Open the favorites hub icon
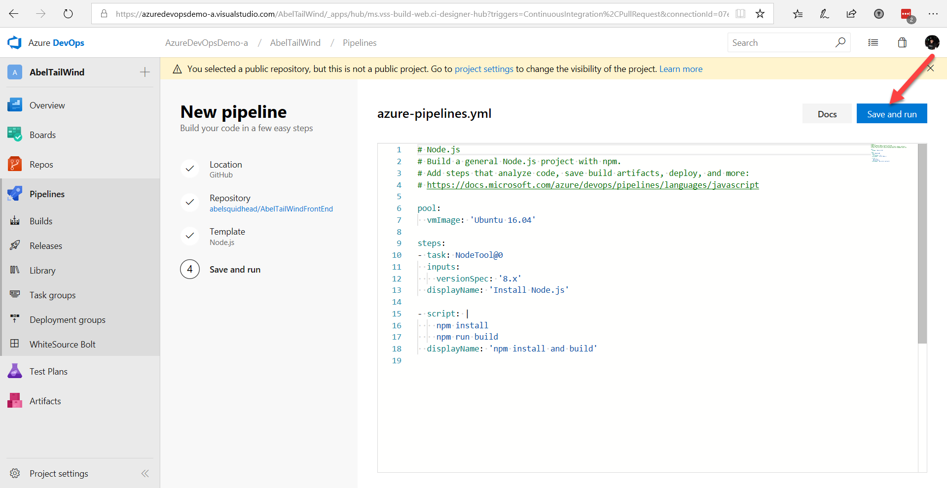947x488 pixels. [798, 14]
